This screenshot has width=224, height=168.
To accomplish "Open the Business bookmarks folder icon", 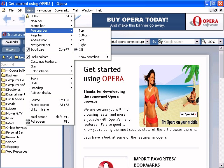I will coord(3,75).
